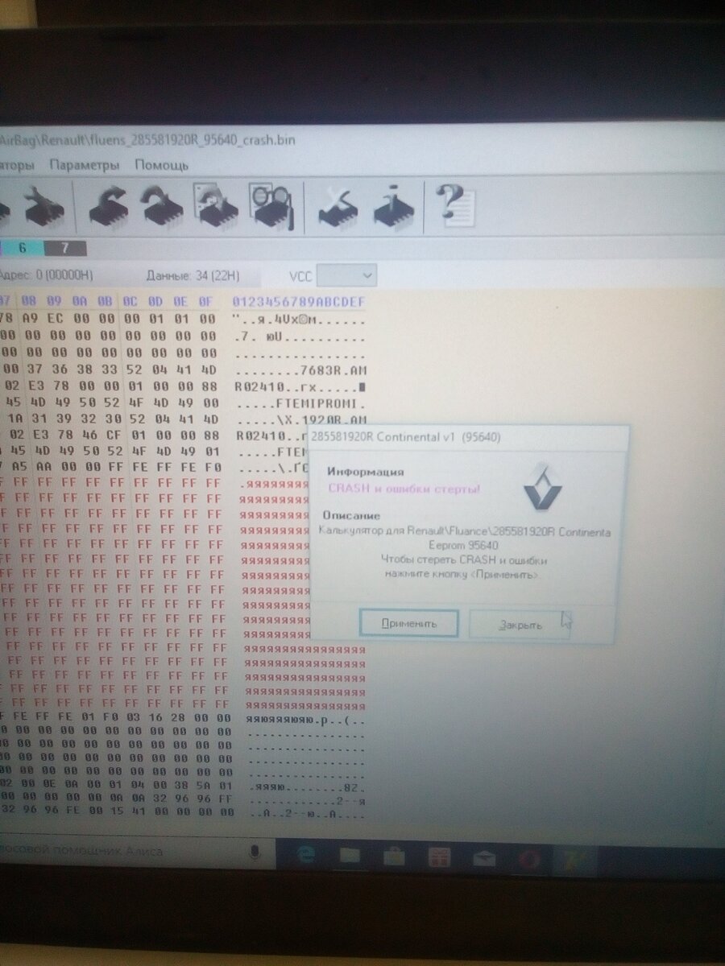Open Microsoft Store from the taskbar
The image size is (725, 966).
pyautogui.click(x=395, y=857)
